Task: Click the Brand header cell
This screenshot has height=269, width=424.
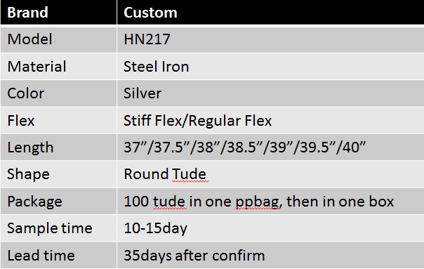Action: (58, 13)
